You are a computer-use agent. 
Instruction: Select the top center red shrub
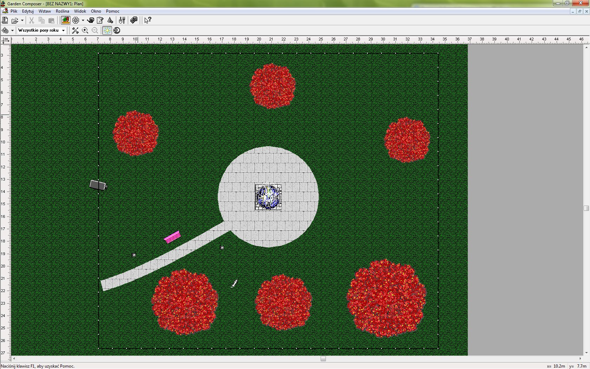tap(273, 86)
